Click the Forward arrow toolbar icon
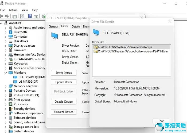187x133 pixels. coord(7,16)
